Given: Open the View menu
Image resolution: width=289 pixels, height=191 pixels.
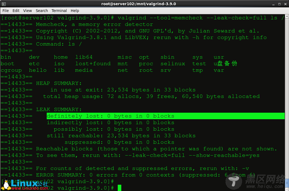Looking at the screenshot, I should 28,11.
